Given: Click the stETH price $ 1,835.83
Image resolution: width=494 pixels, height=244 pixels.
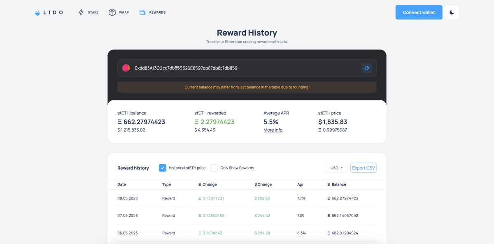Looking at the screenshot, I should [333, 122].
